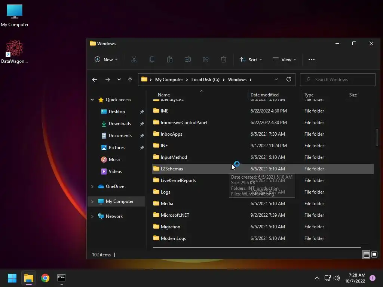Go back with the left arrow

(x=95, y=80)
